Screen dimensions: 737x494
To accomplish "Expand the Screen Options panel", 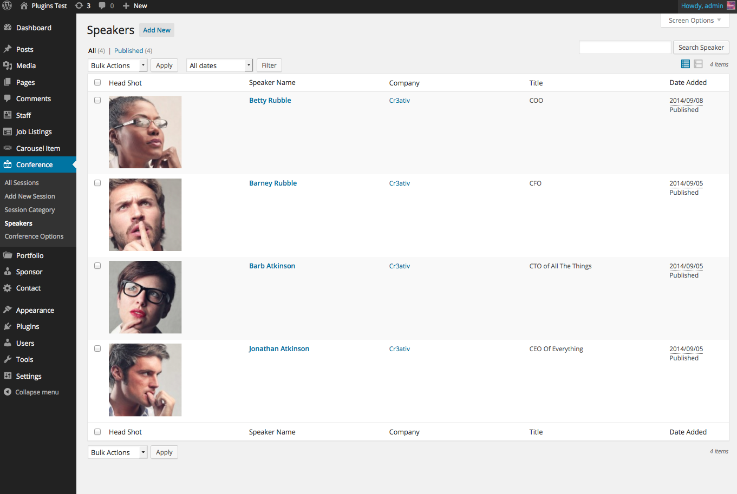I will [694, 21].
